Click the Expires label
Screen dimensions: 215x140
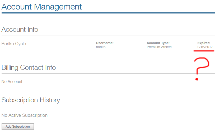pyautogui.click(x=204, y=43)
